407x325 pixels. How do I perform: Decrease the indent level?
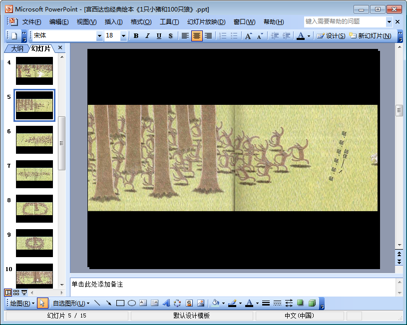tap(275, 36)
